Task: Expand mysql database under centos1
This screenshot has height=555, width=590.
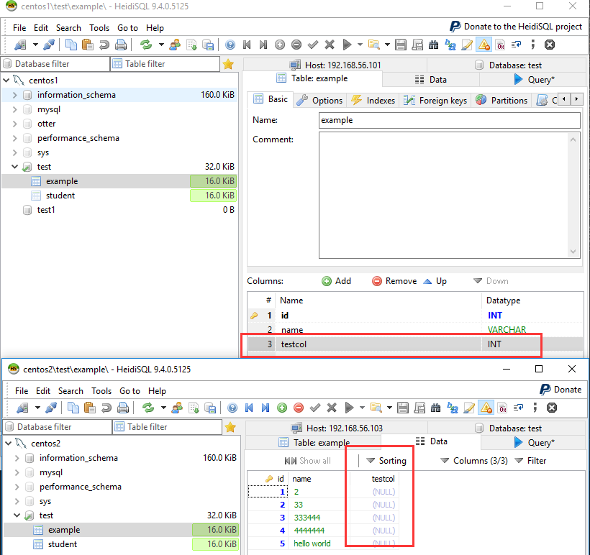Action: point(14,109)
